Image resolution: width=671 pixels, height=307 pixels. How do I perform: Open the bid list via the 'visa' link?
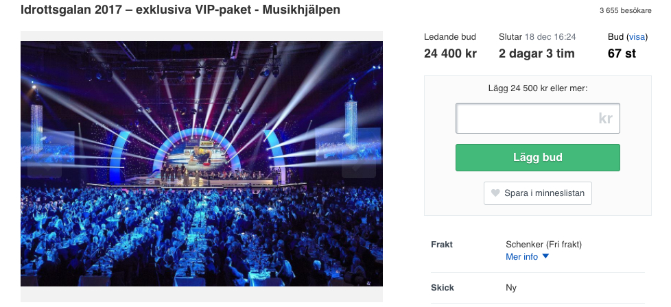637,36
